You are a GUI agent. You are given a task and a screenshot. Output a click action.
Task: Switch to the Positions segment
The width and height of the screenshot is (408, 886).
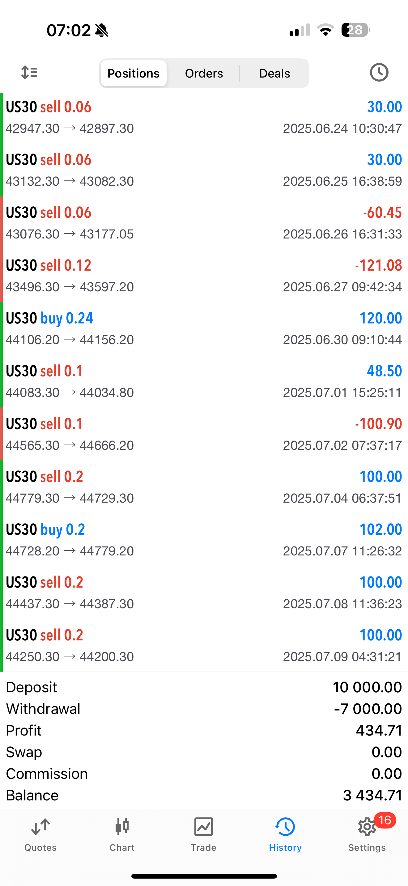pos(134,73)
